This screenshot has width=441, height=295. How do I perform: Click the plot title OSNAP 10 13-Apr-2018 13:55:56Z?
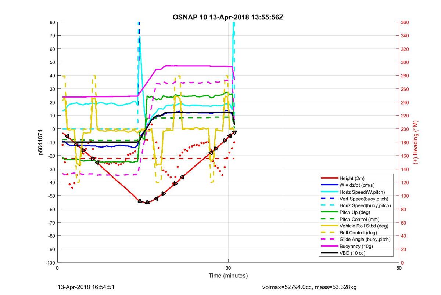[x=228, y=17]
